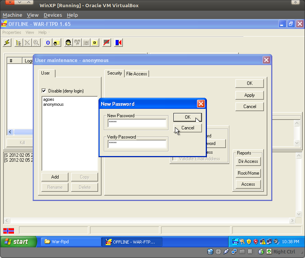Click the Verify Password input field
The width and height of the screenshot is (305, 258).
click(x=137, y=144)
